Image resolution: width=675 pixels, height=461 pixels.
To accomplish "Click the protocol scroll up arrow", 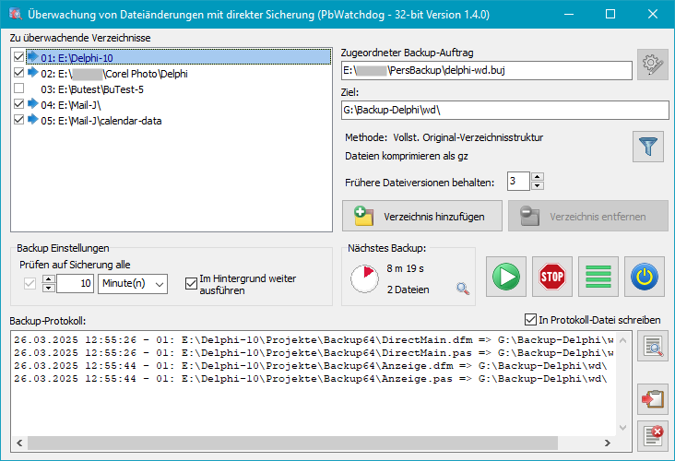I will (622, 340).
